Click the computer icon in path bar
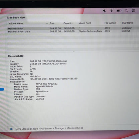The height and width of the screenshot is (139, 139). pyautogui.click(x=11, y=129)
